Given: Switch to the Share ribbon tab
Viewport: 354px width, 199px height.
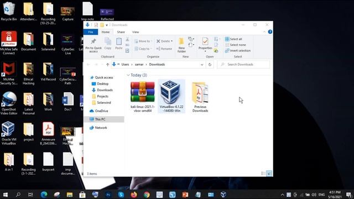Looking at the screenshot, I should pos(121,32).
